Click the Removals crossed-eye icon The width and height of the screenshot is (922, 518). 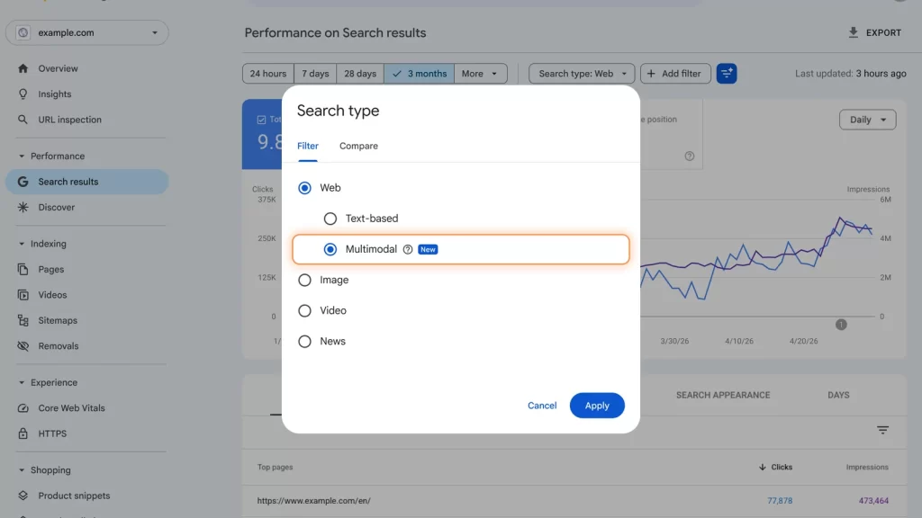(x=23, y=346)
